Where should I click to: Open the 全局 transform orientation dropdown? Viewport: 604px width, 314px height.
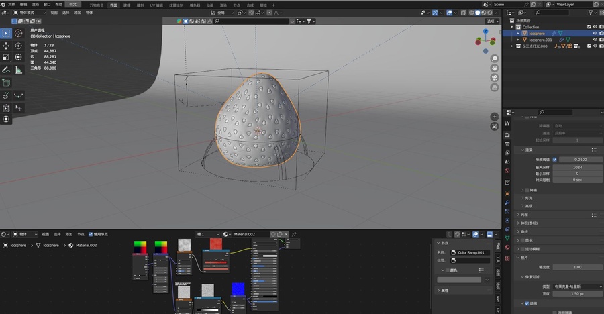pos(223,13)
